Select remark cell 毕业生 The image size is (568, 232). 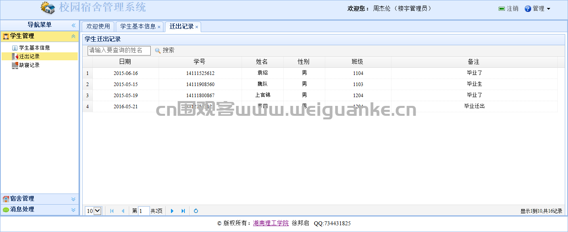474,84
